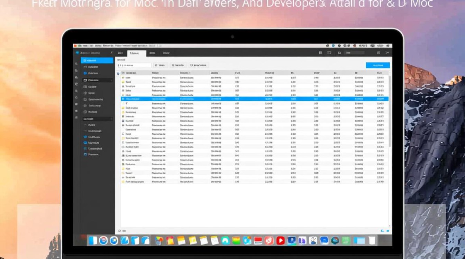Click the blue app logo atop the sidebar
This screenshot has height=259, width=465.
coord(77,53)
